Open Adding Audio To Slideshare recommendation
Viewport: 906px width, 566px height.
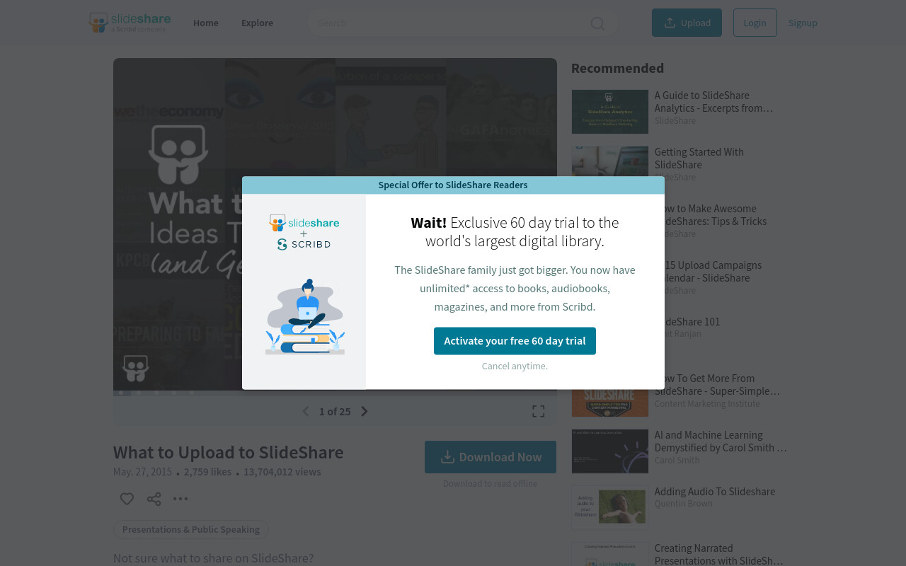(715, 491)
